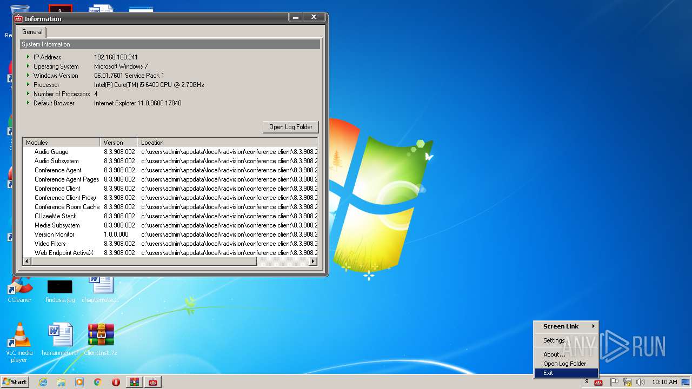The width and height of the screenshot is (692, 389).
Task: Select the Video Filters row
Action: click(170, 244)
